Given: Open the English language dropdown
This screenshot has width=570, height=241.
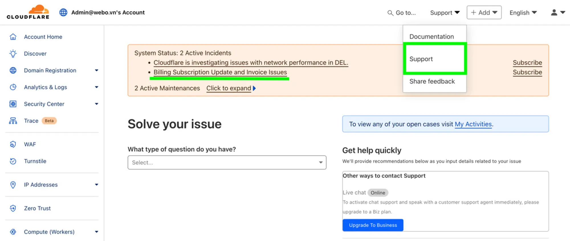Looking at the screenshot, I should [523, 13].
